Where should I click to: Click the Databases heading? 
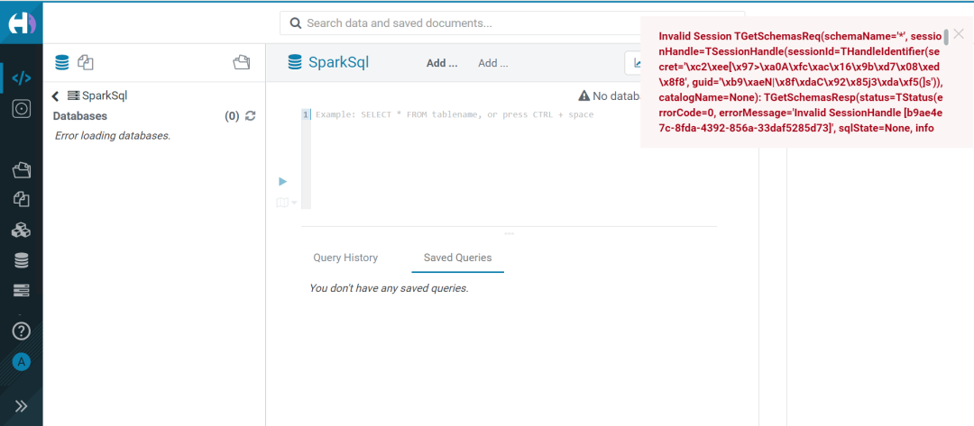coord(80,116)
